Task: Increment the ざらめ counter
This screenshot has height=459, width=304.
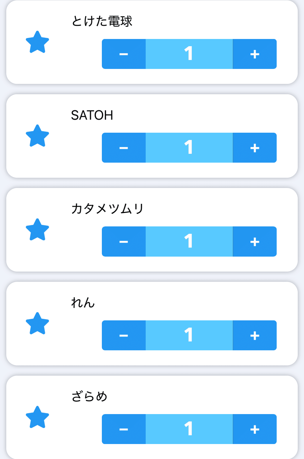Action: 255,429
